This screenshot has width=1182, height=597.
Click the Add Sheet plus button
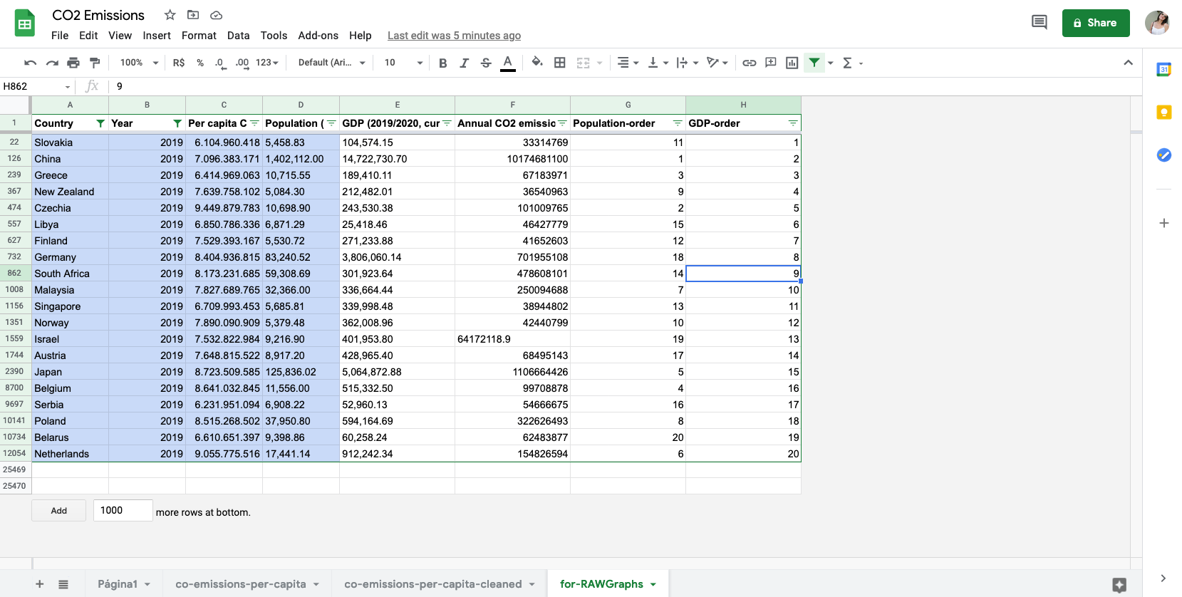coord(40,584)
